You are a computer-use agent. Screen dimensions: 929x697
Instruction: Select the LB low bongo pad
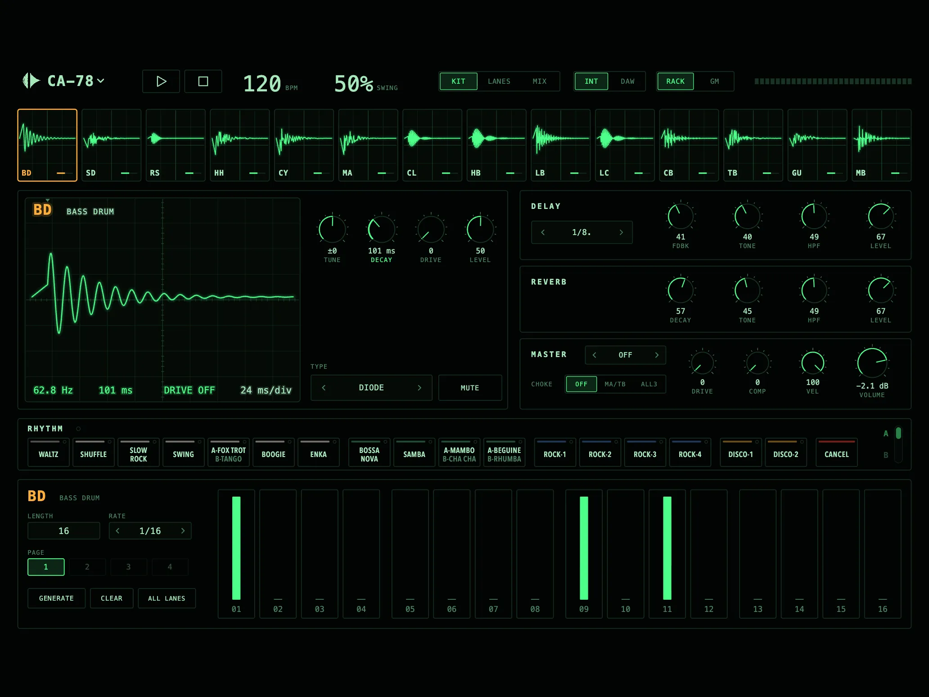click(x=560, y=145)
